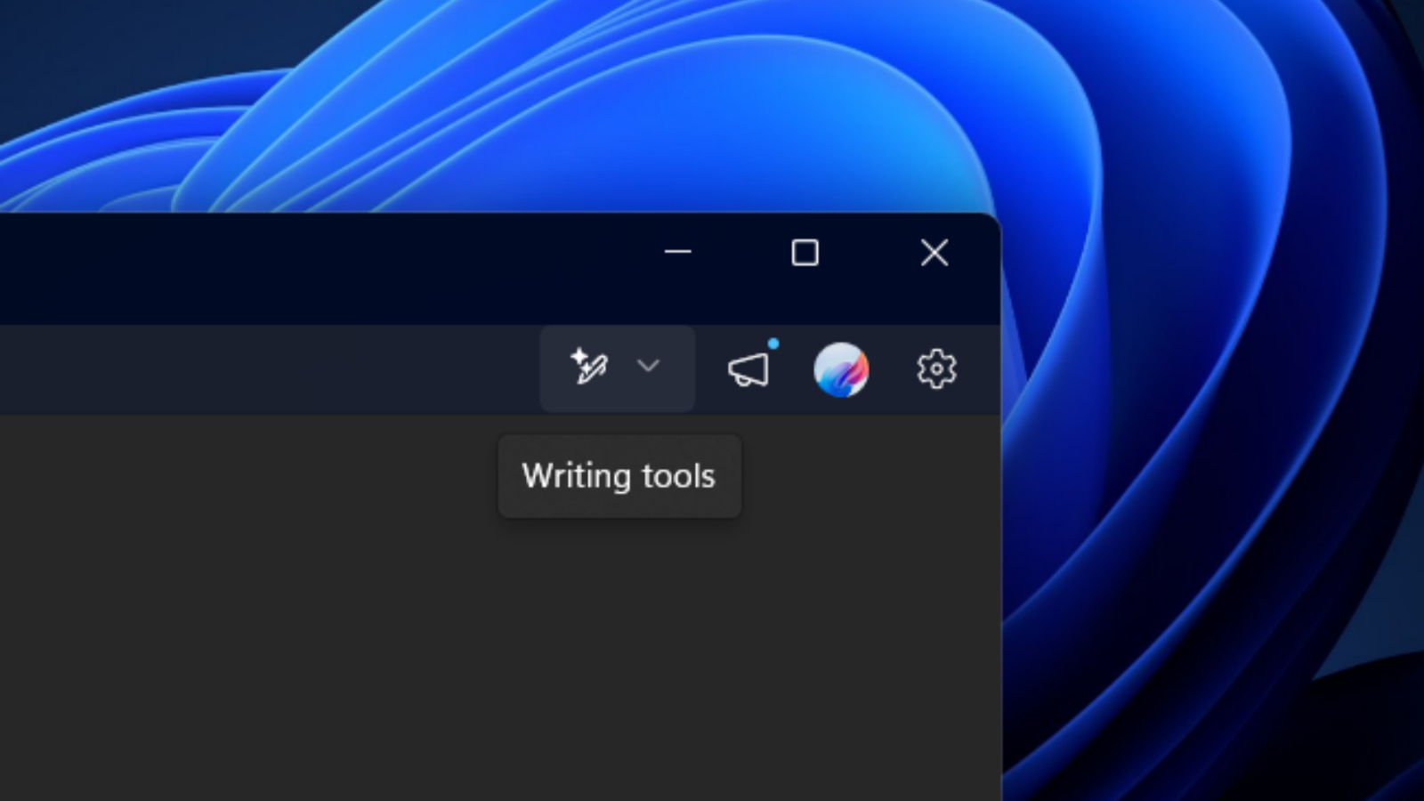Image resolution: width=1424 pixels, height=801 pixels.
Task: Click title bar space between maximize and close
Action: pos(870,253)
